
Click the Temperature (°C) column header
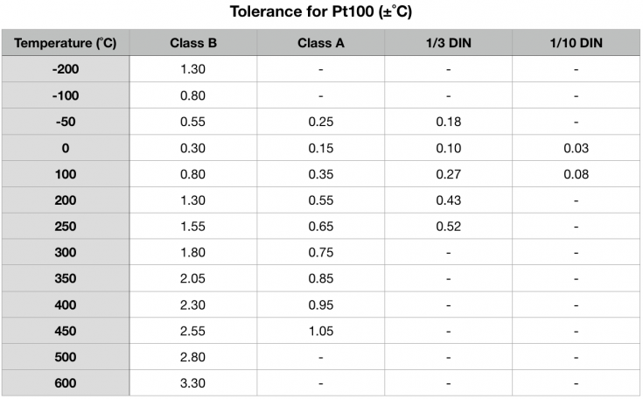click(x=66, y=43)
